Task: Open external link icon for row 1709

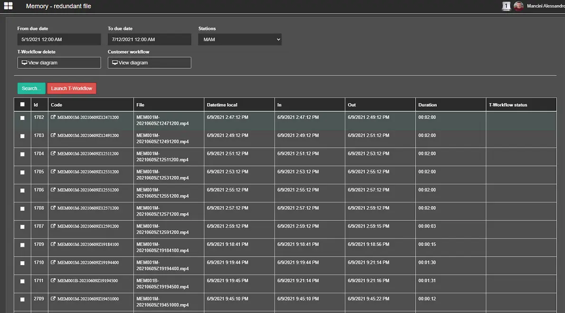Action: (53, 245)
